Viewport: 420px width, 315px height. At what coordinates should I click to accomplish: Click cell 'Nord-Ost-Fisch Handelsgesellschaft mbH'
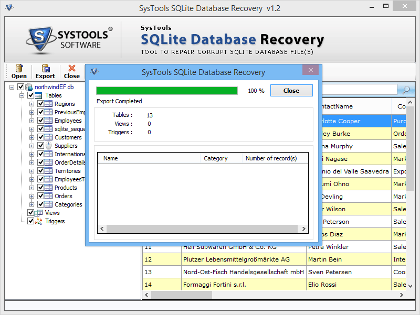(x=244, y=272)
